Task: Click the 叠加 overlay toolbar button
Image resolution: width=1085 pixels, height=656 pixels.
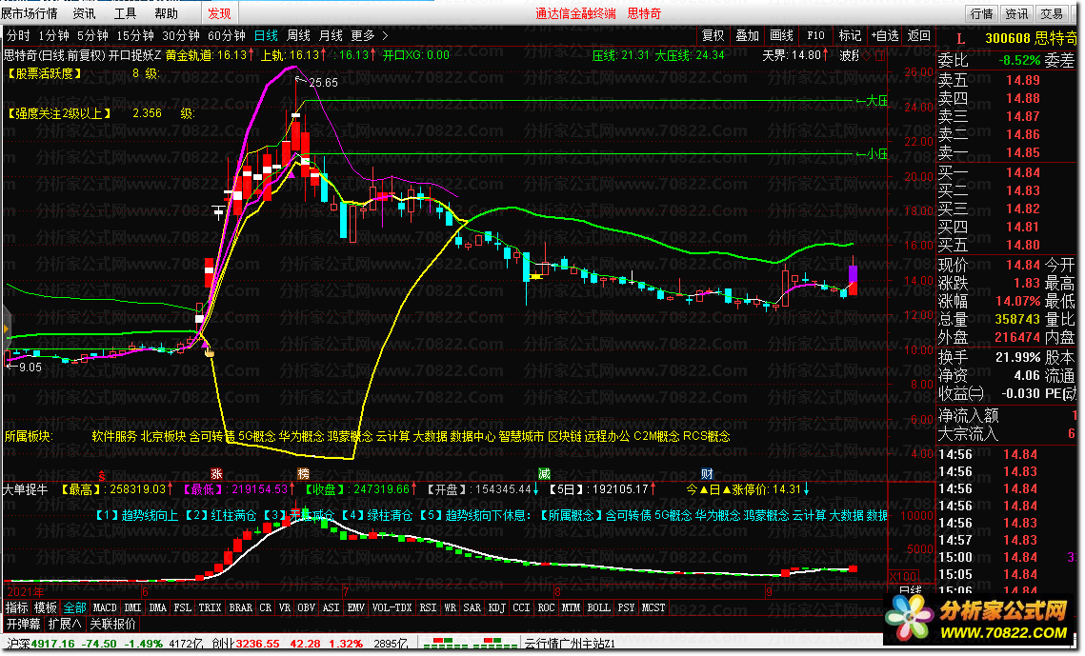Action: pos(748,35)
